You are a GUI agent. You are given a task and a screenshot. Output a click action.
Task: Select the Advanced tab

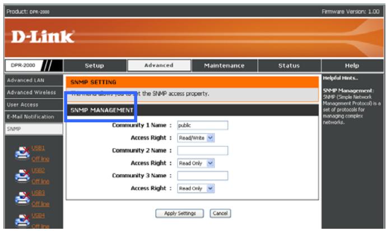tap(159, 66)
